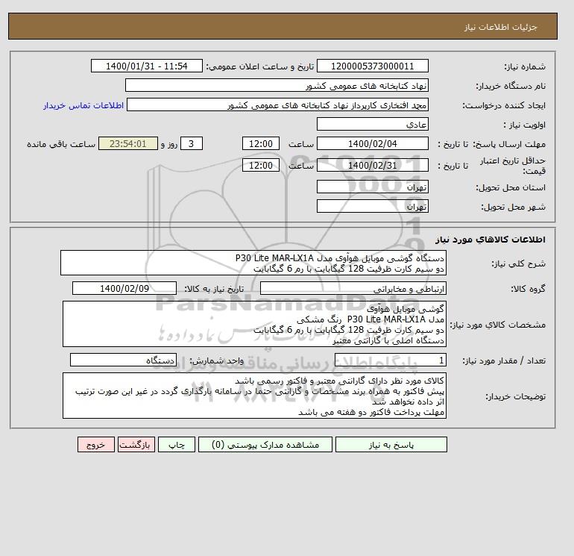Viewport: 574px width, 556px height.
Task: Click the request creator field مجد افتخاری
Action: pos(277,104)
